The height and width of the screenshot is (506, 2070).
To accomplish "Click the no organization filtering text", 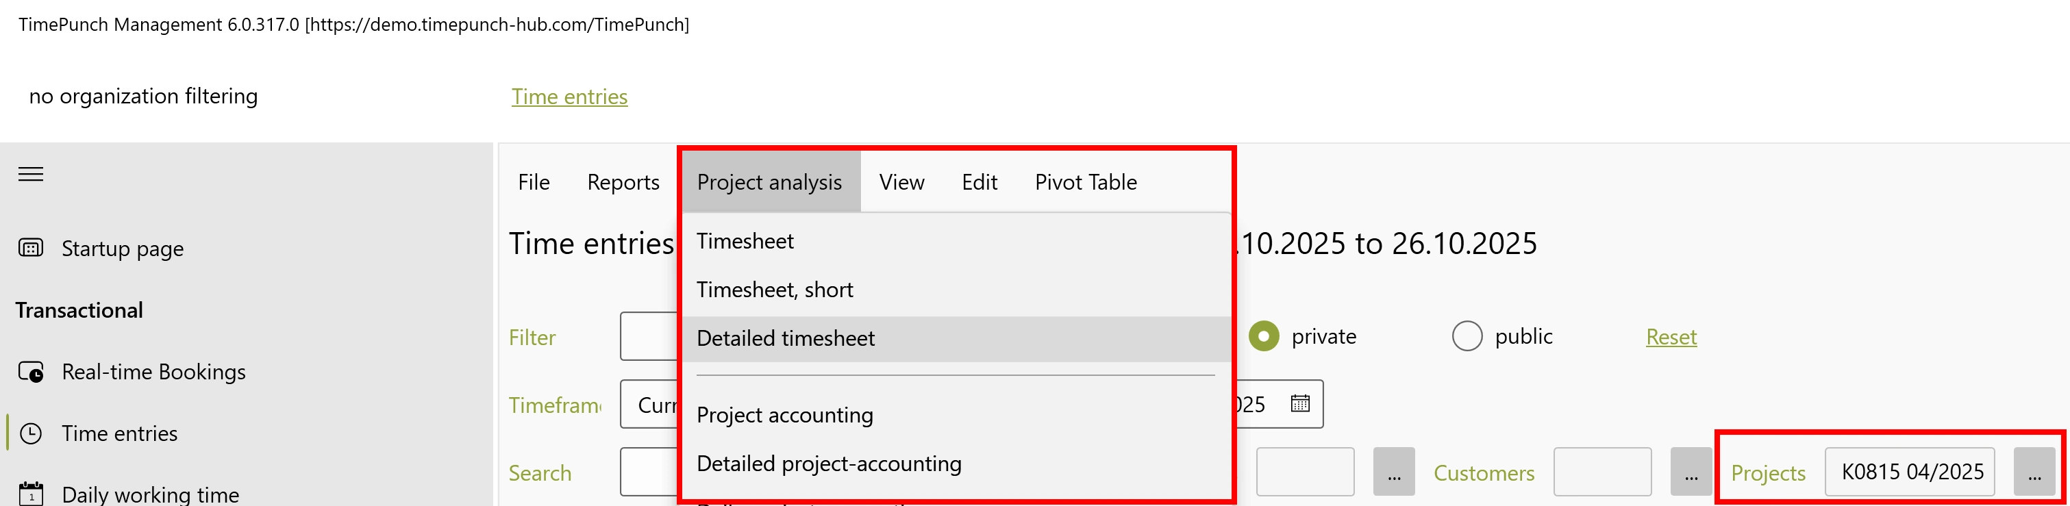I will tap(143, 97).
